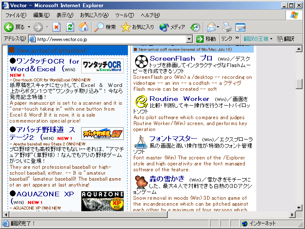Open the Routine Worker link
This screenshot has width=305, height=229.
[x=179, y=99]
